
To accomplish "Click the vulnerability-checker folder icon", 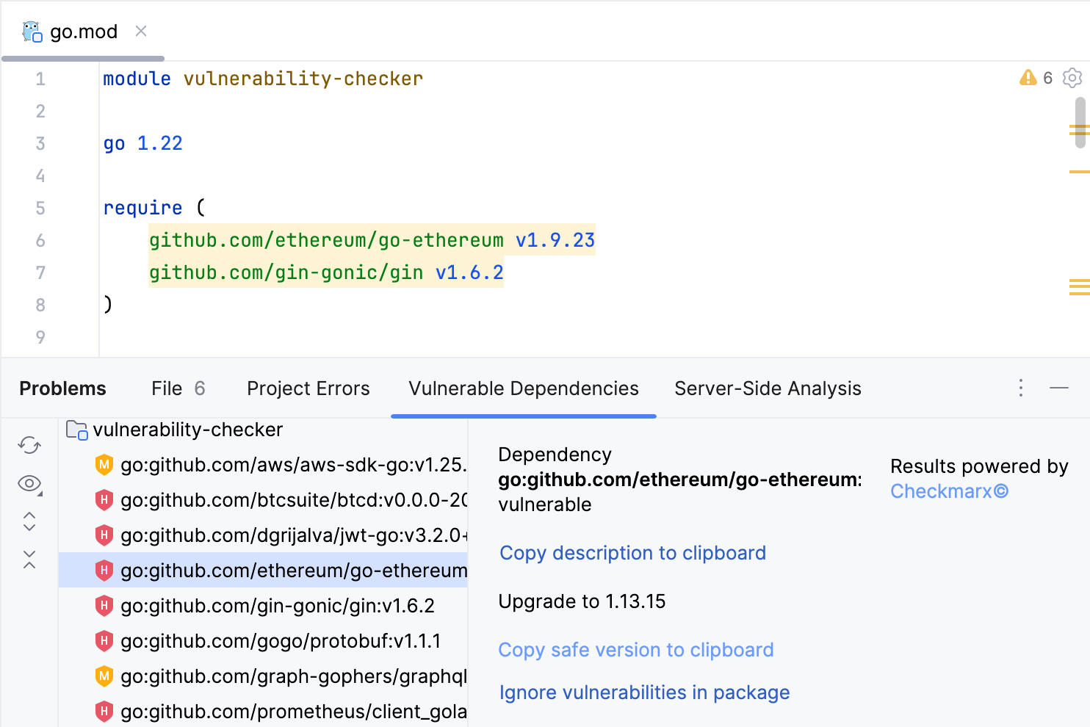I will [x=76, y=430].
